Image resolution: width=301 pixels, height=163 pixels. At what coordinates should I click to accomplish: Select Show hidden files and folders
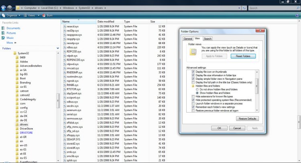coord(197,93)
